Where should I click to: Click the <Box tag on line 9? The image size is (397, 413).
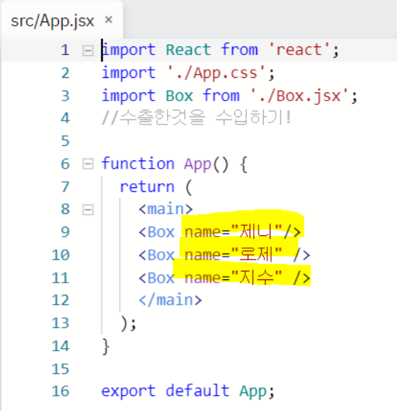tap(157, 232)
